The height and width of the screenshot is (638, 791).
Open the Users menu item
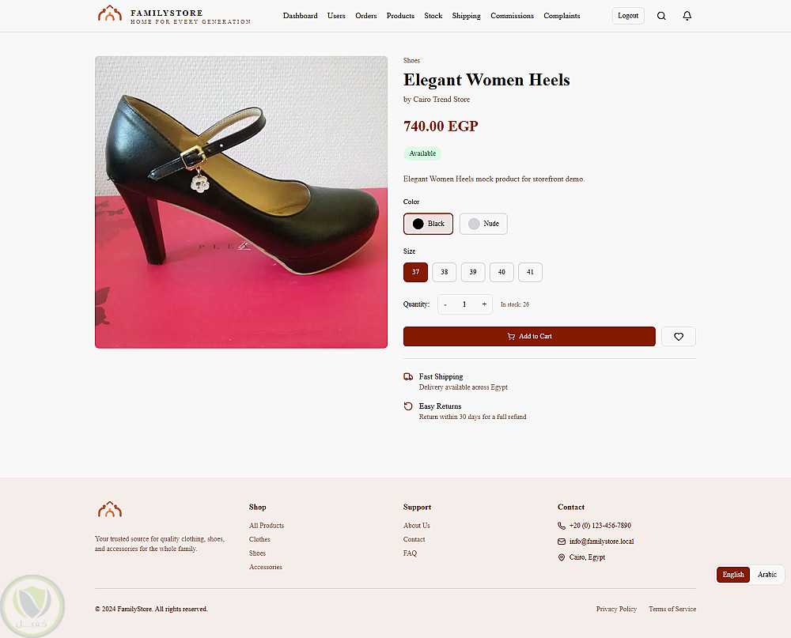(x=336, y=16)
